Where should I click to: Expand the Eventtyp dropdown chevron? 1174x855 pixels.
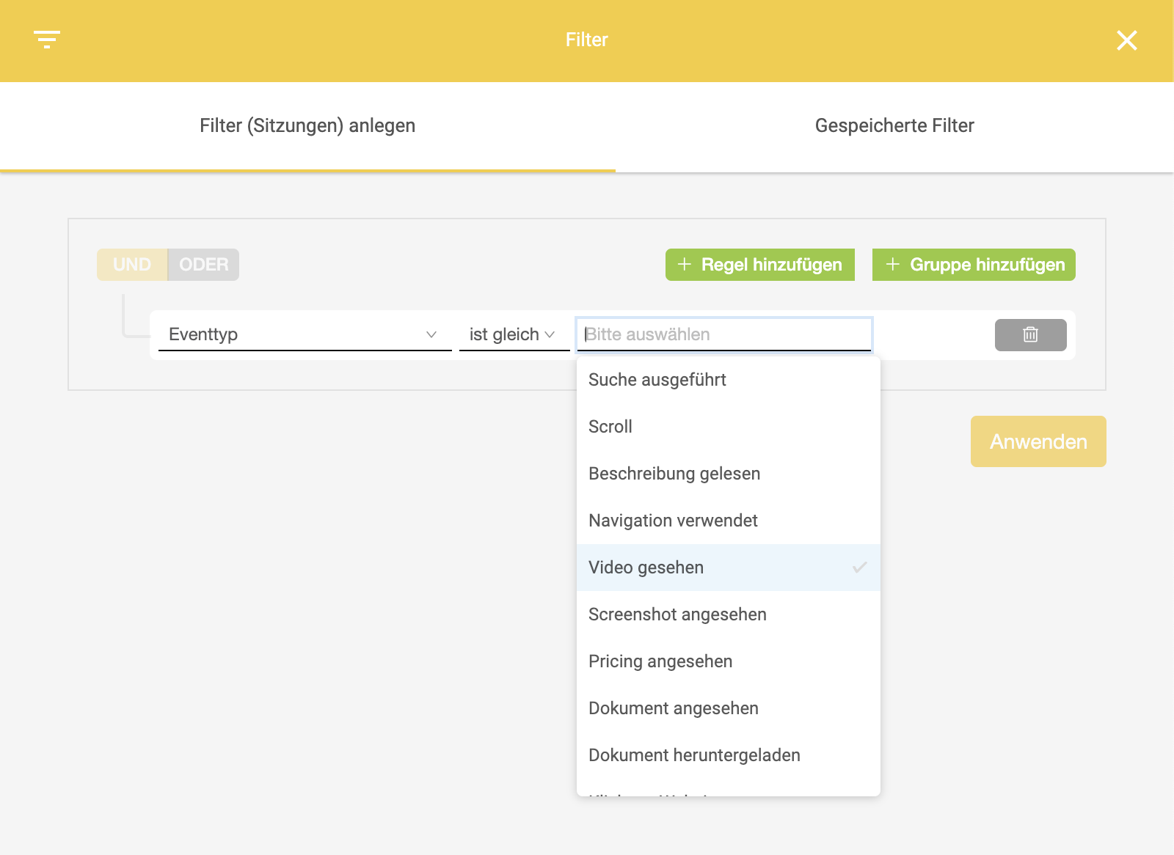pos(431,334)
